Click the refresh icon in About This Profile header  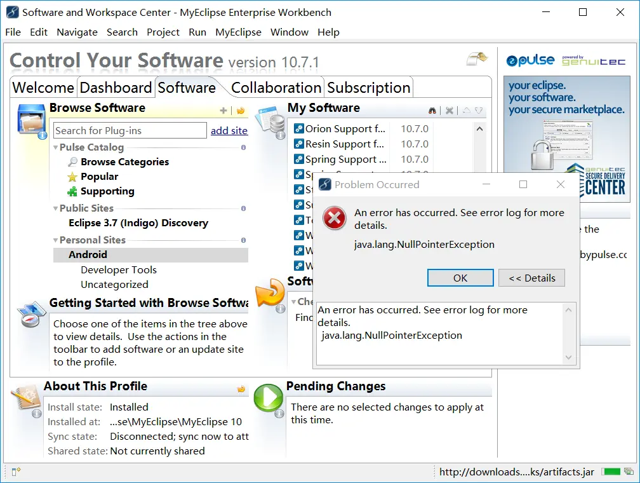click(x=241, y=389)
